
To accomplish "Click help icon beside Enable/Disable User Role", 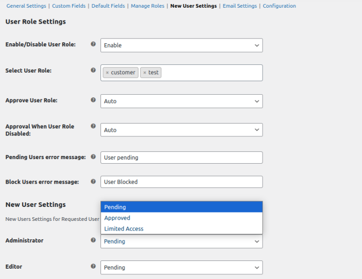I will pyautogui.click(x=93, y=44).
